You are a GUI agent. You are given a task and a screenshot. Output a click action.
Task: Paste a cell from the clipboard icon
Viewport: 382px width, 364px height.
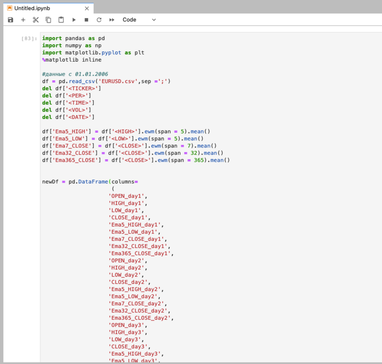point(61,20)
